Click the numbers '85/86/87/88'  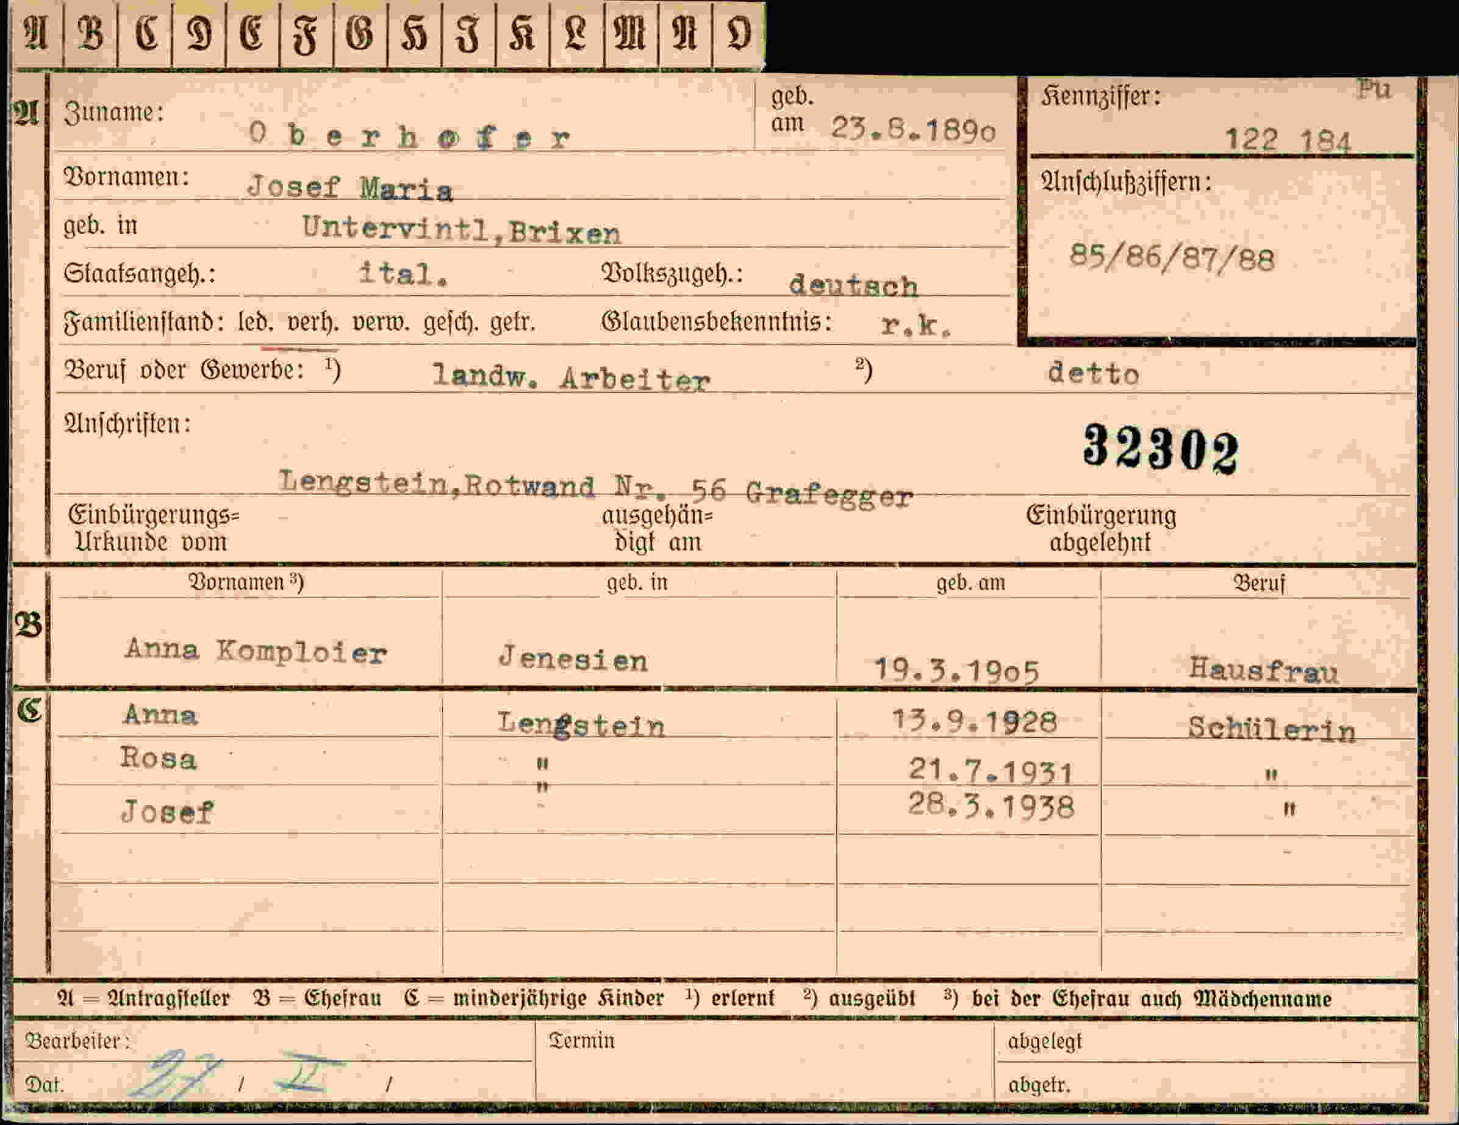point(1172,258)
